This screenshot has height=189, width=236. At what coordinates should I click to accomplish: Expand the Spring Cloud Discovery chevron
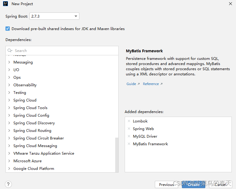click(9, 123)
